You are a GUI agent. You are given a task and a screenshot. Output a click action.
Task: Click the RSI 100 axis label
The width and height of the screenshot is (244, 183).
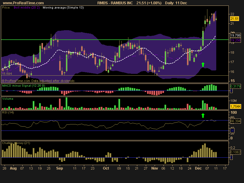234,112
